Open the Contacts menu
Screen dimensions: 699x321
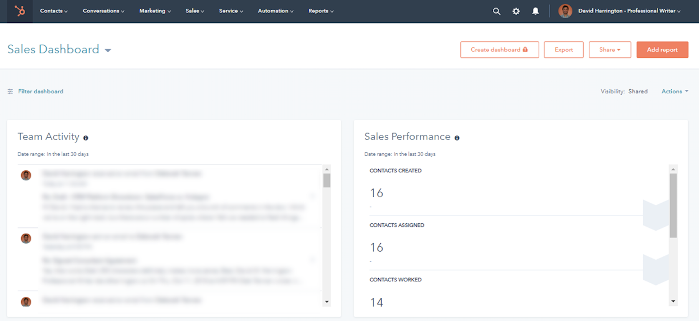(x=54, y=11)
